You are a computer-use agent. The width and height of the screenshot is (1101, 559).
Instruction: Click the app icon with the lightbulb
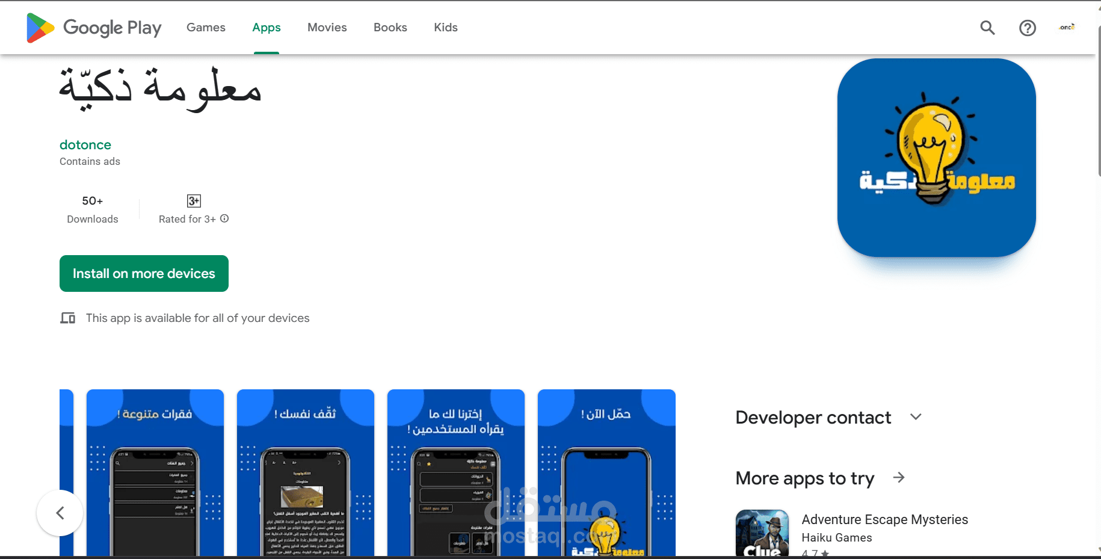click(936, 158)
